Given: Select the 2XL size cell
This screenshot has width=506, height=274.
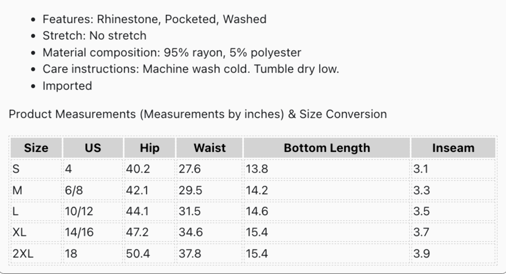Looking at the screenshot, I should coord(36,253).
